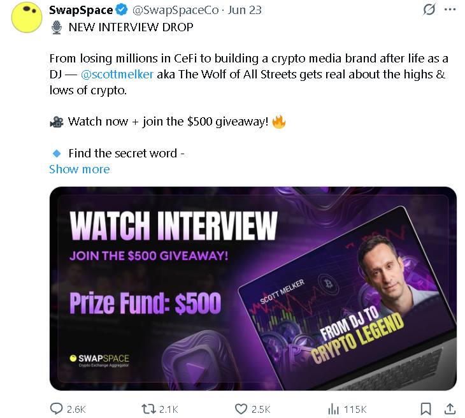Image resolution: width=465 pixels, height=418 pixels.
Task: Click the Grok slashed-circle icon
Action: tap(429, 10)
